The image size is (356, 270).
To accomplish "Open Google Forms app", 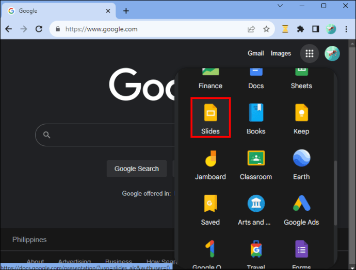I will click(x=301, y=254).
